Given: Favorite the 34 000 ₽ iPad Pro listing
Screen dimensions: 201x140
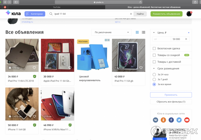Looking at the screenshot, I should 34,67.
